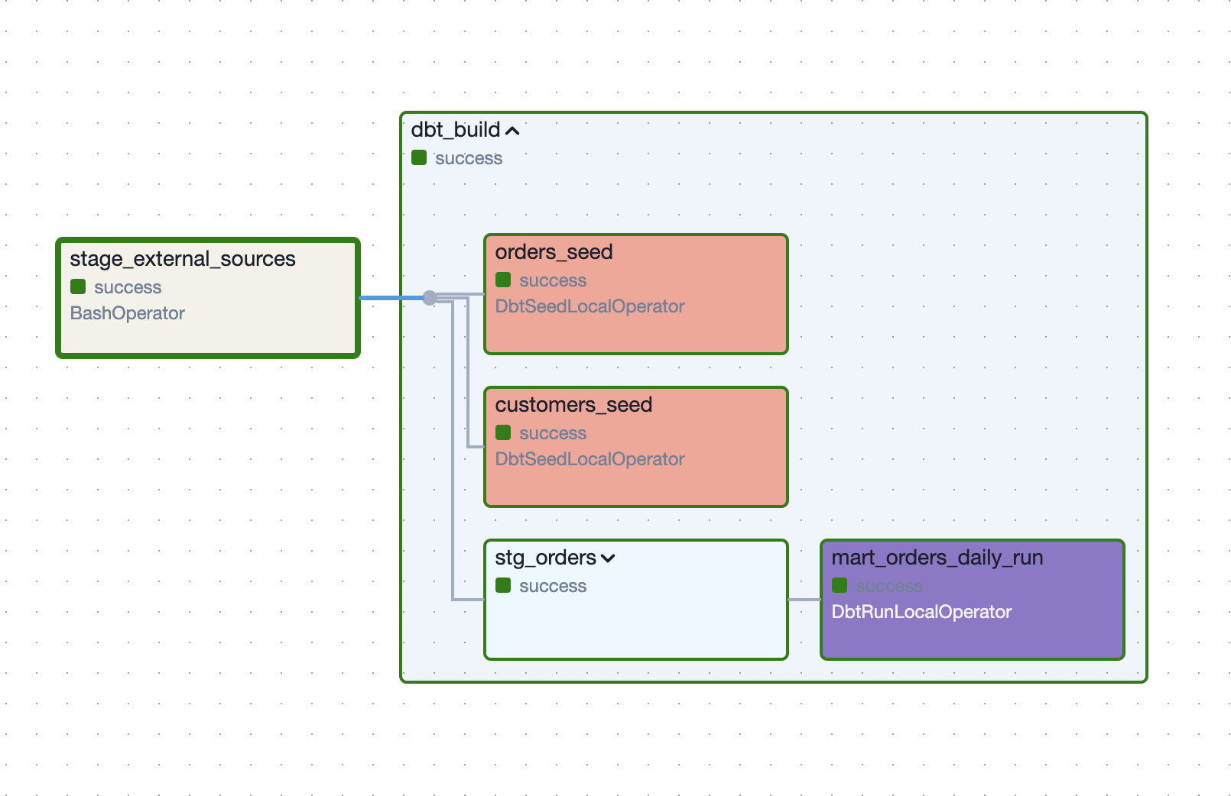Click the BashOperator label
This screenshot has height=796, width=1231.
coord(128,313)
